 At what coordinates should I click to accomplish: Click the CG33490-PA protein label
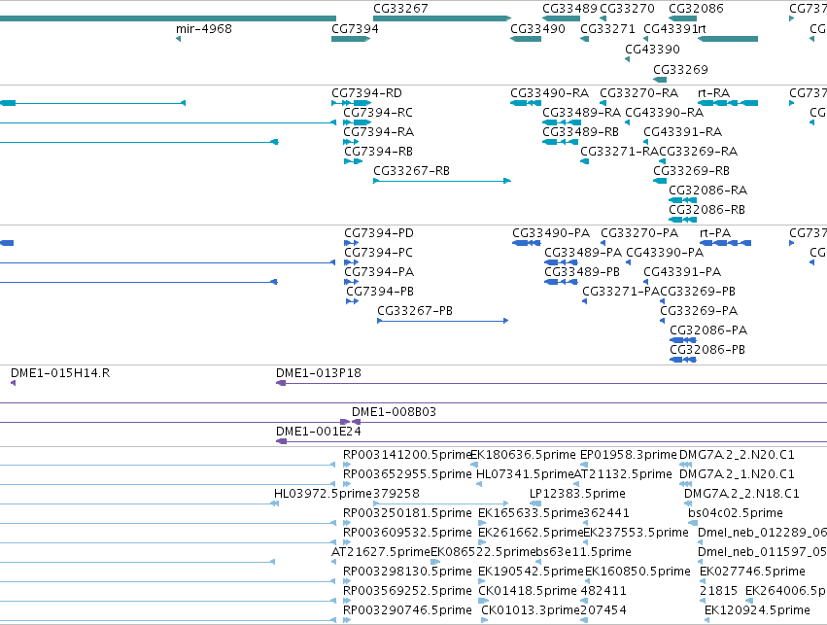click(551, 233)
